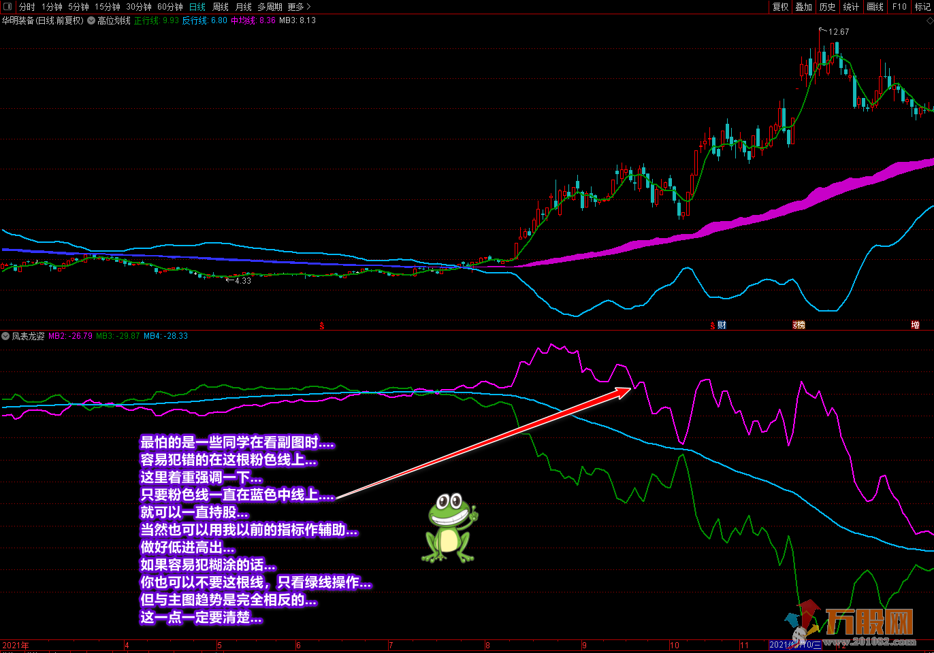
Task: Switch to 分时 intraday chart tab
Action: pos(27,7)
